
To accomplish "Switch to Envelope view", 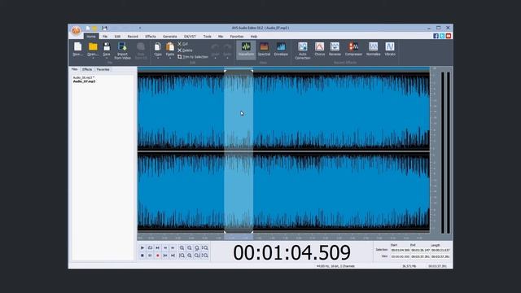I will click(x=281, y=49).
